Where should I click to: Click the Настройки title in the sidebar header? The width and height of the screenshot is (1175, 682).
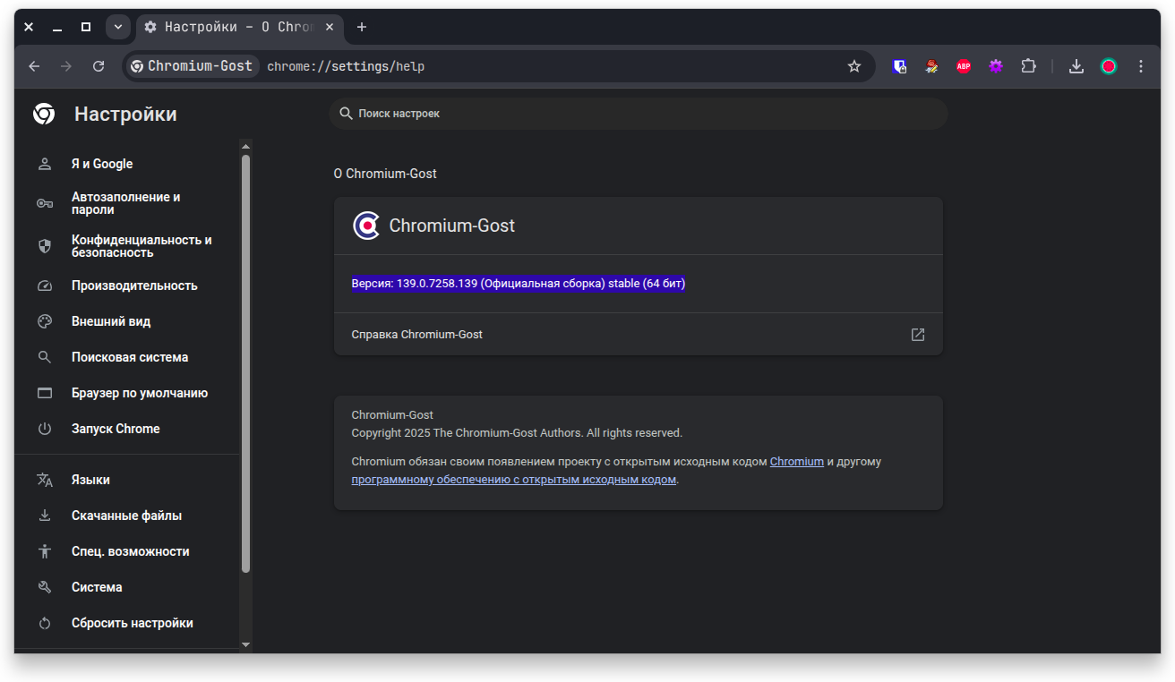coord(125,115)
